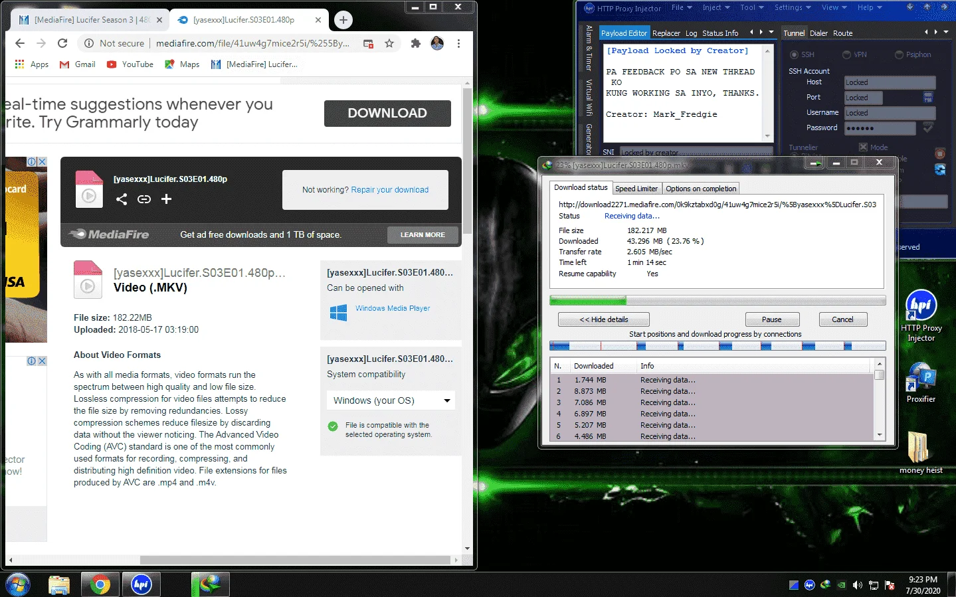The image size is (956, 597).
Task: Reload the MediaFire page in Chrome
Action: pos(62,43)
